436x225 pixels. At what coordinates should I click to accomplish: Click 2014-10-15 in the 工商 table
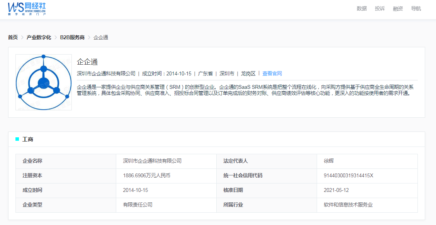[136, 190]
